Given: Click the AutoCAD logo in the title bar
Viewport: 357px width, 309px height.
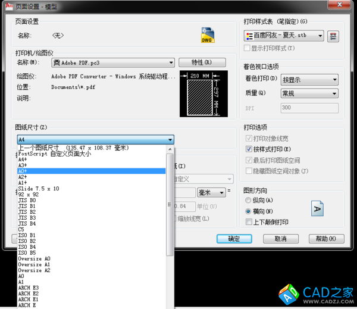Looking at the screenshot, I should pos(8,5).
